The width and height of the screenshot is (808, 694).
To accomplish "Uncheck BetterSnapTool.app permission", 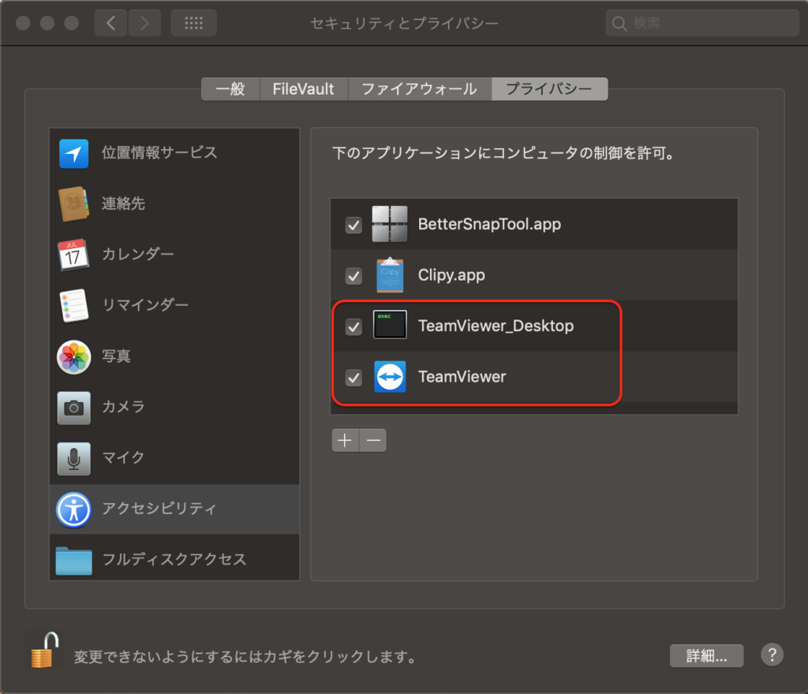I will click(x=353, y=225).
